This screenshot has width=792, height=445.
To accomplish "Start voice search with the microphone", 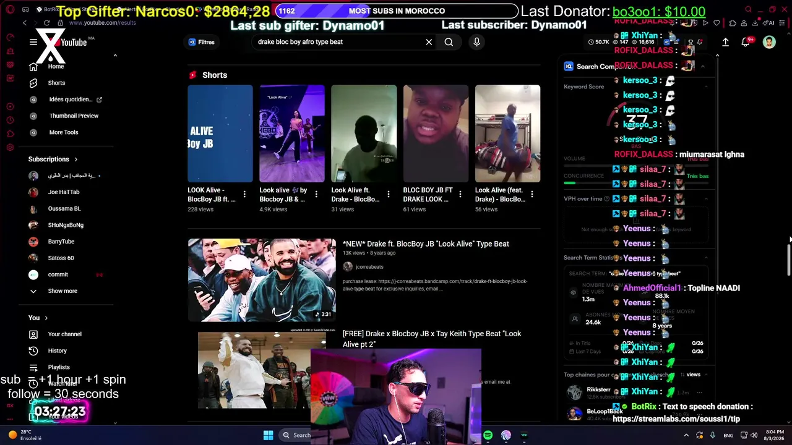I will coord(476,42).
